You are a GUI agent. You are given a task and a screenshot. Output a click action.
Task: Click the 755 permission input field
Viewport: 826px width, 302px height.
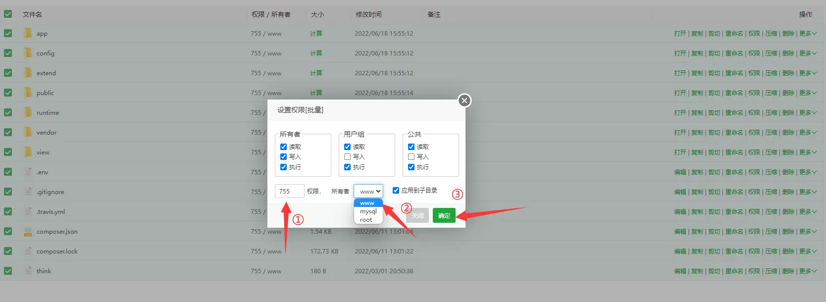[x=290, y=191]
